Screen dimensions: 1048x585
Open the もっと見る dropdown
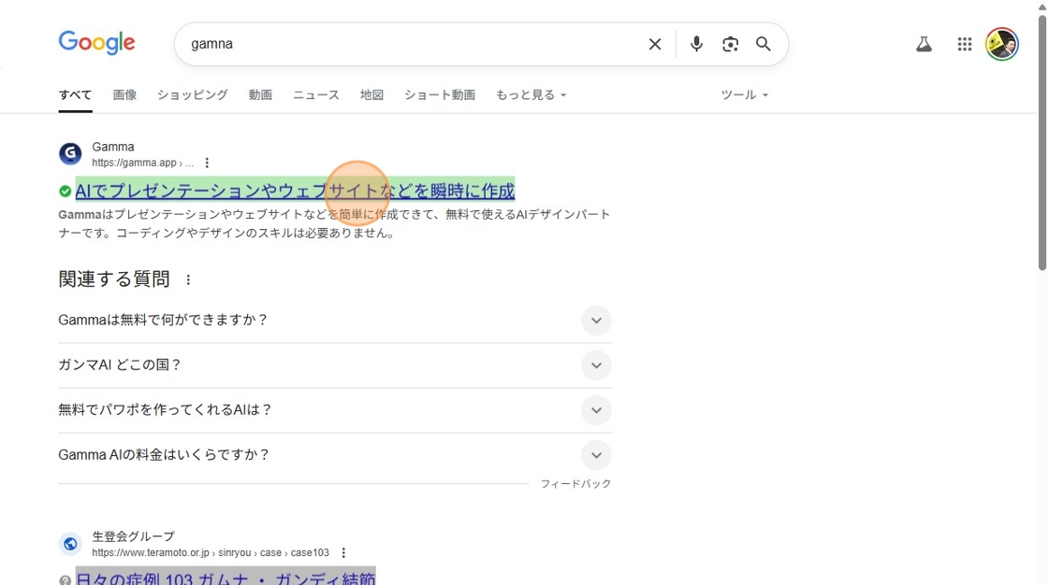[531, 94]
